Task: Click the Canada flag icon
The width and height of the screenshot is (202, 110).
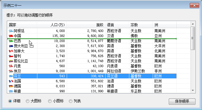Action: coord(11,51)
